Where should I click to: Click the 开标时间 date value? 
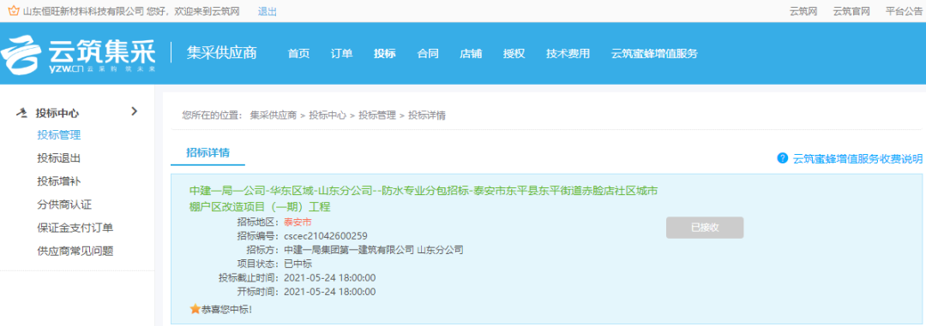point(330,292)
